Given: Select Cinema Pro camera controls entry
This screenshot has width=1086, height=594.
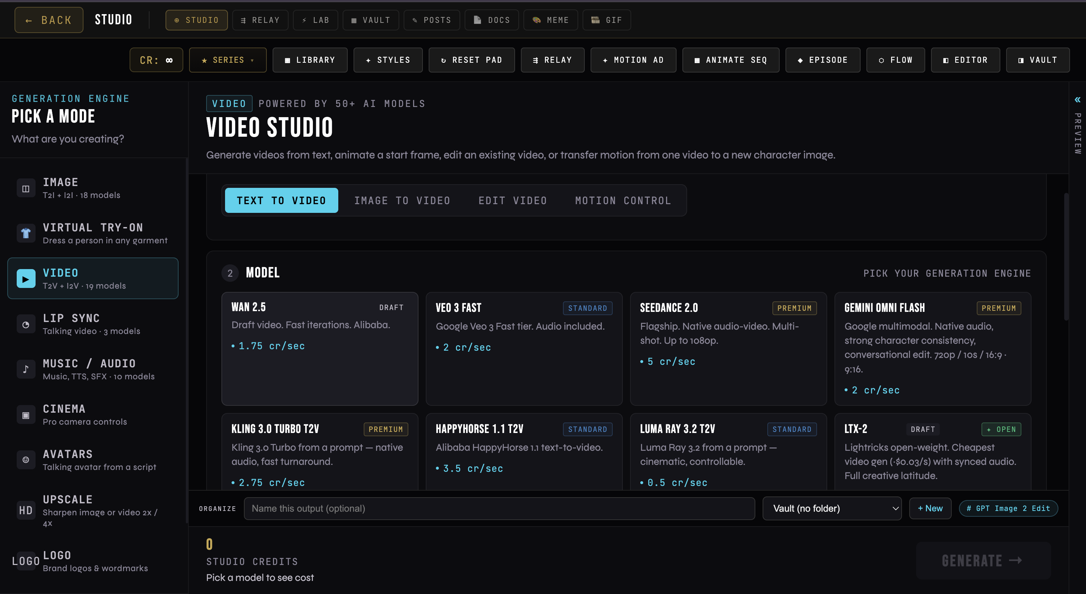Looking at the screenshot, I should click(x=93, y=415).
